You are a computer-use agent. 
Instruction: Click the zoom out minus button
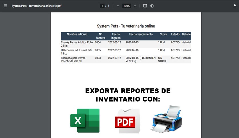pyautogui.click(x=118, y=6)
